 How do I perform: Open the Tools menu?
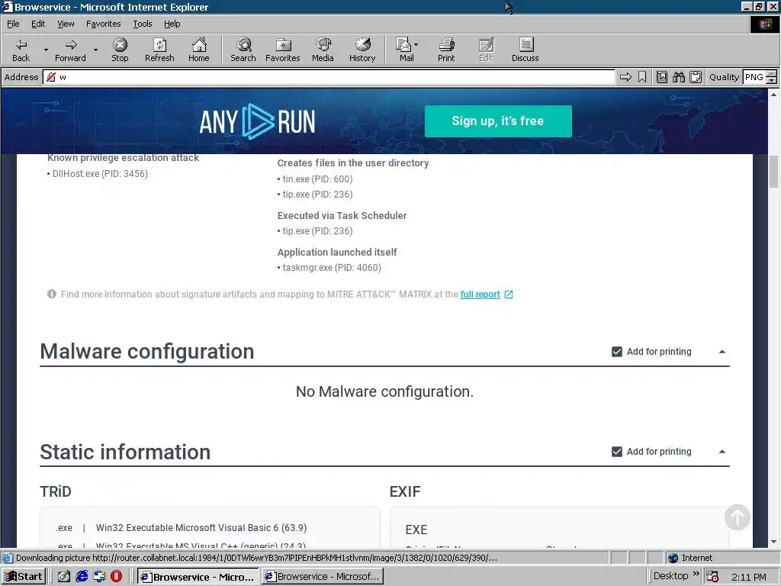click(x=142, y=24)
